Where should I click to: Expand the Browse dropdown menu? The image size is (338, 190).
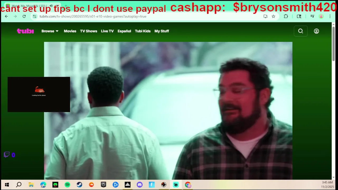pos(50,31)
